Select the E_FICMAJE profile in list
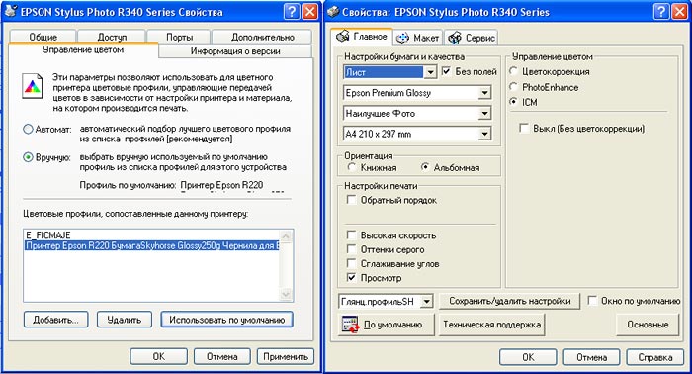Viewport: 692px width, 374px height. 152,234
